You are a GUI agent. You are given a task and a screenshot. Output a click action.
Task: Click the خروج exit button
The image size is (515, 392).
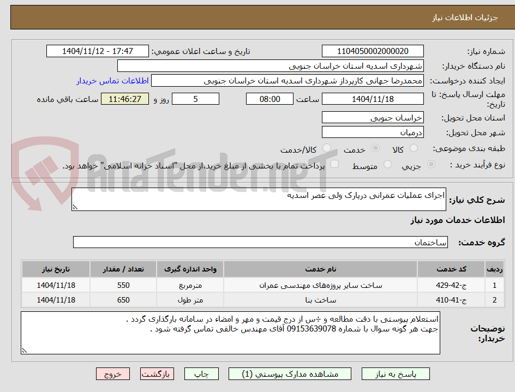112,374
